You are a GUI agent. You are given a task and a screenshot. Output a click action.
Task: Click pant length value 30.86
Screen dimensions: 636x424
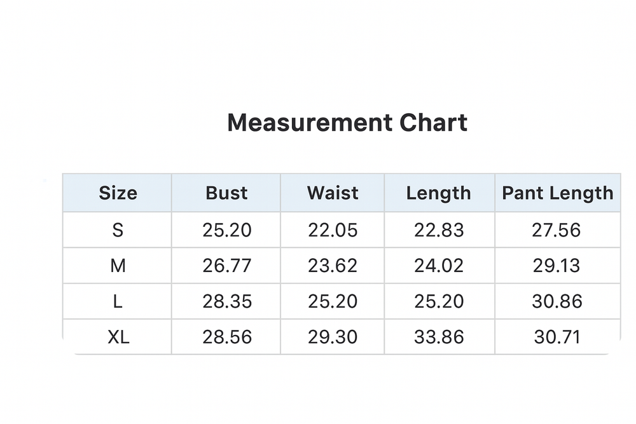[x=556, y=301]
